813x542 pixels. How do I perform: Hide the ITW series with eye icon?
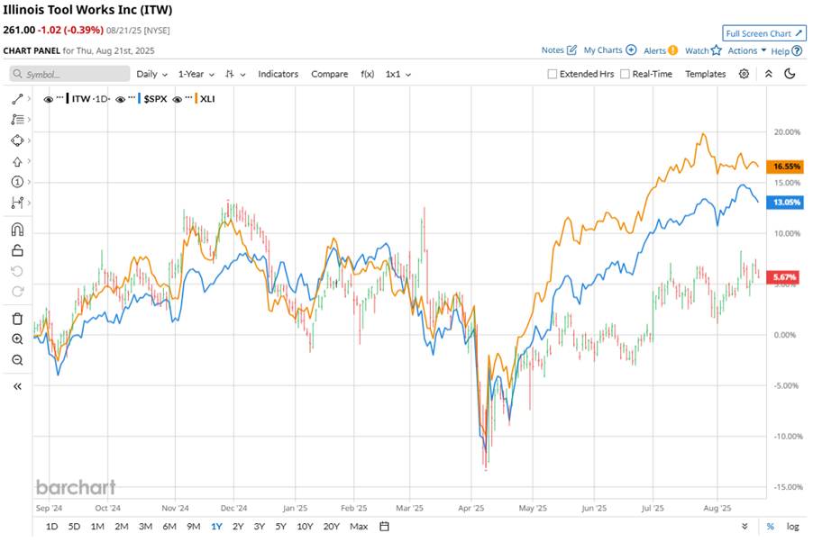click(x=48, y=99)
